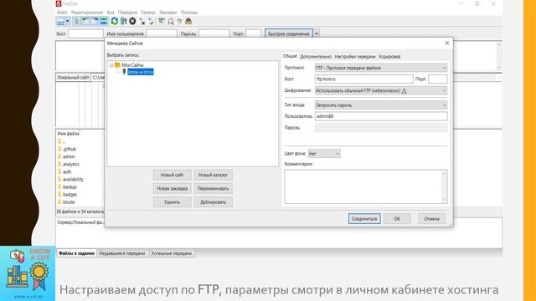This screenshot has width=536, height=301.
Task: Click the reconnect to last server icon
Action: [x=151, y=22]
